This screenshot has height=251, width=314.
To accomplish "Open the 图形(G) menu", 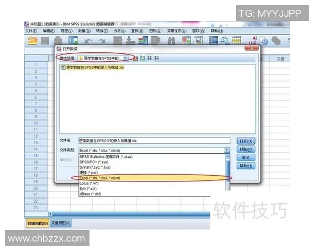I will point(155,31).
